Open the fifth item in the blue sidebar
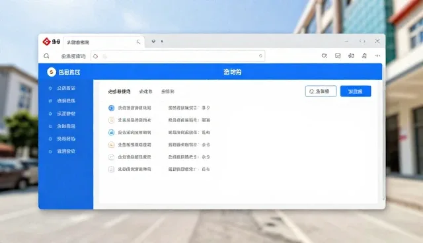This screenshot has height=243, width=423. 66,139
